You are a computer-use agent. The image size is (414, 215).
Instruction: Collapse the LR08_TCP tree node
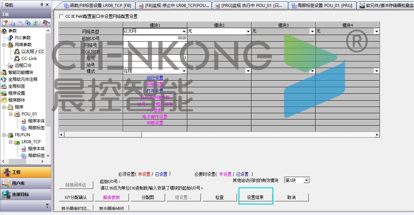pos(10,142)
